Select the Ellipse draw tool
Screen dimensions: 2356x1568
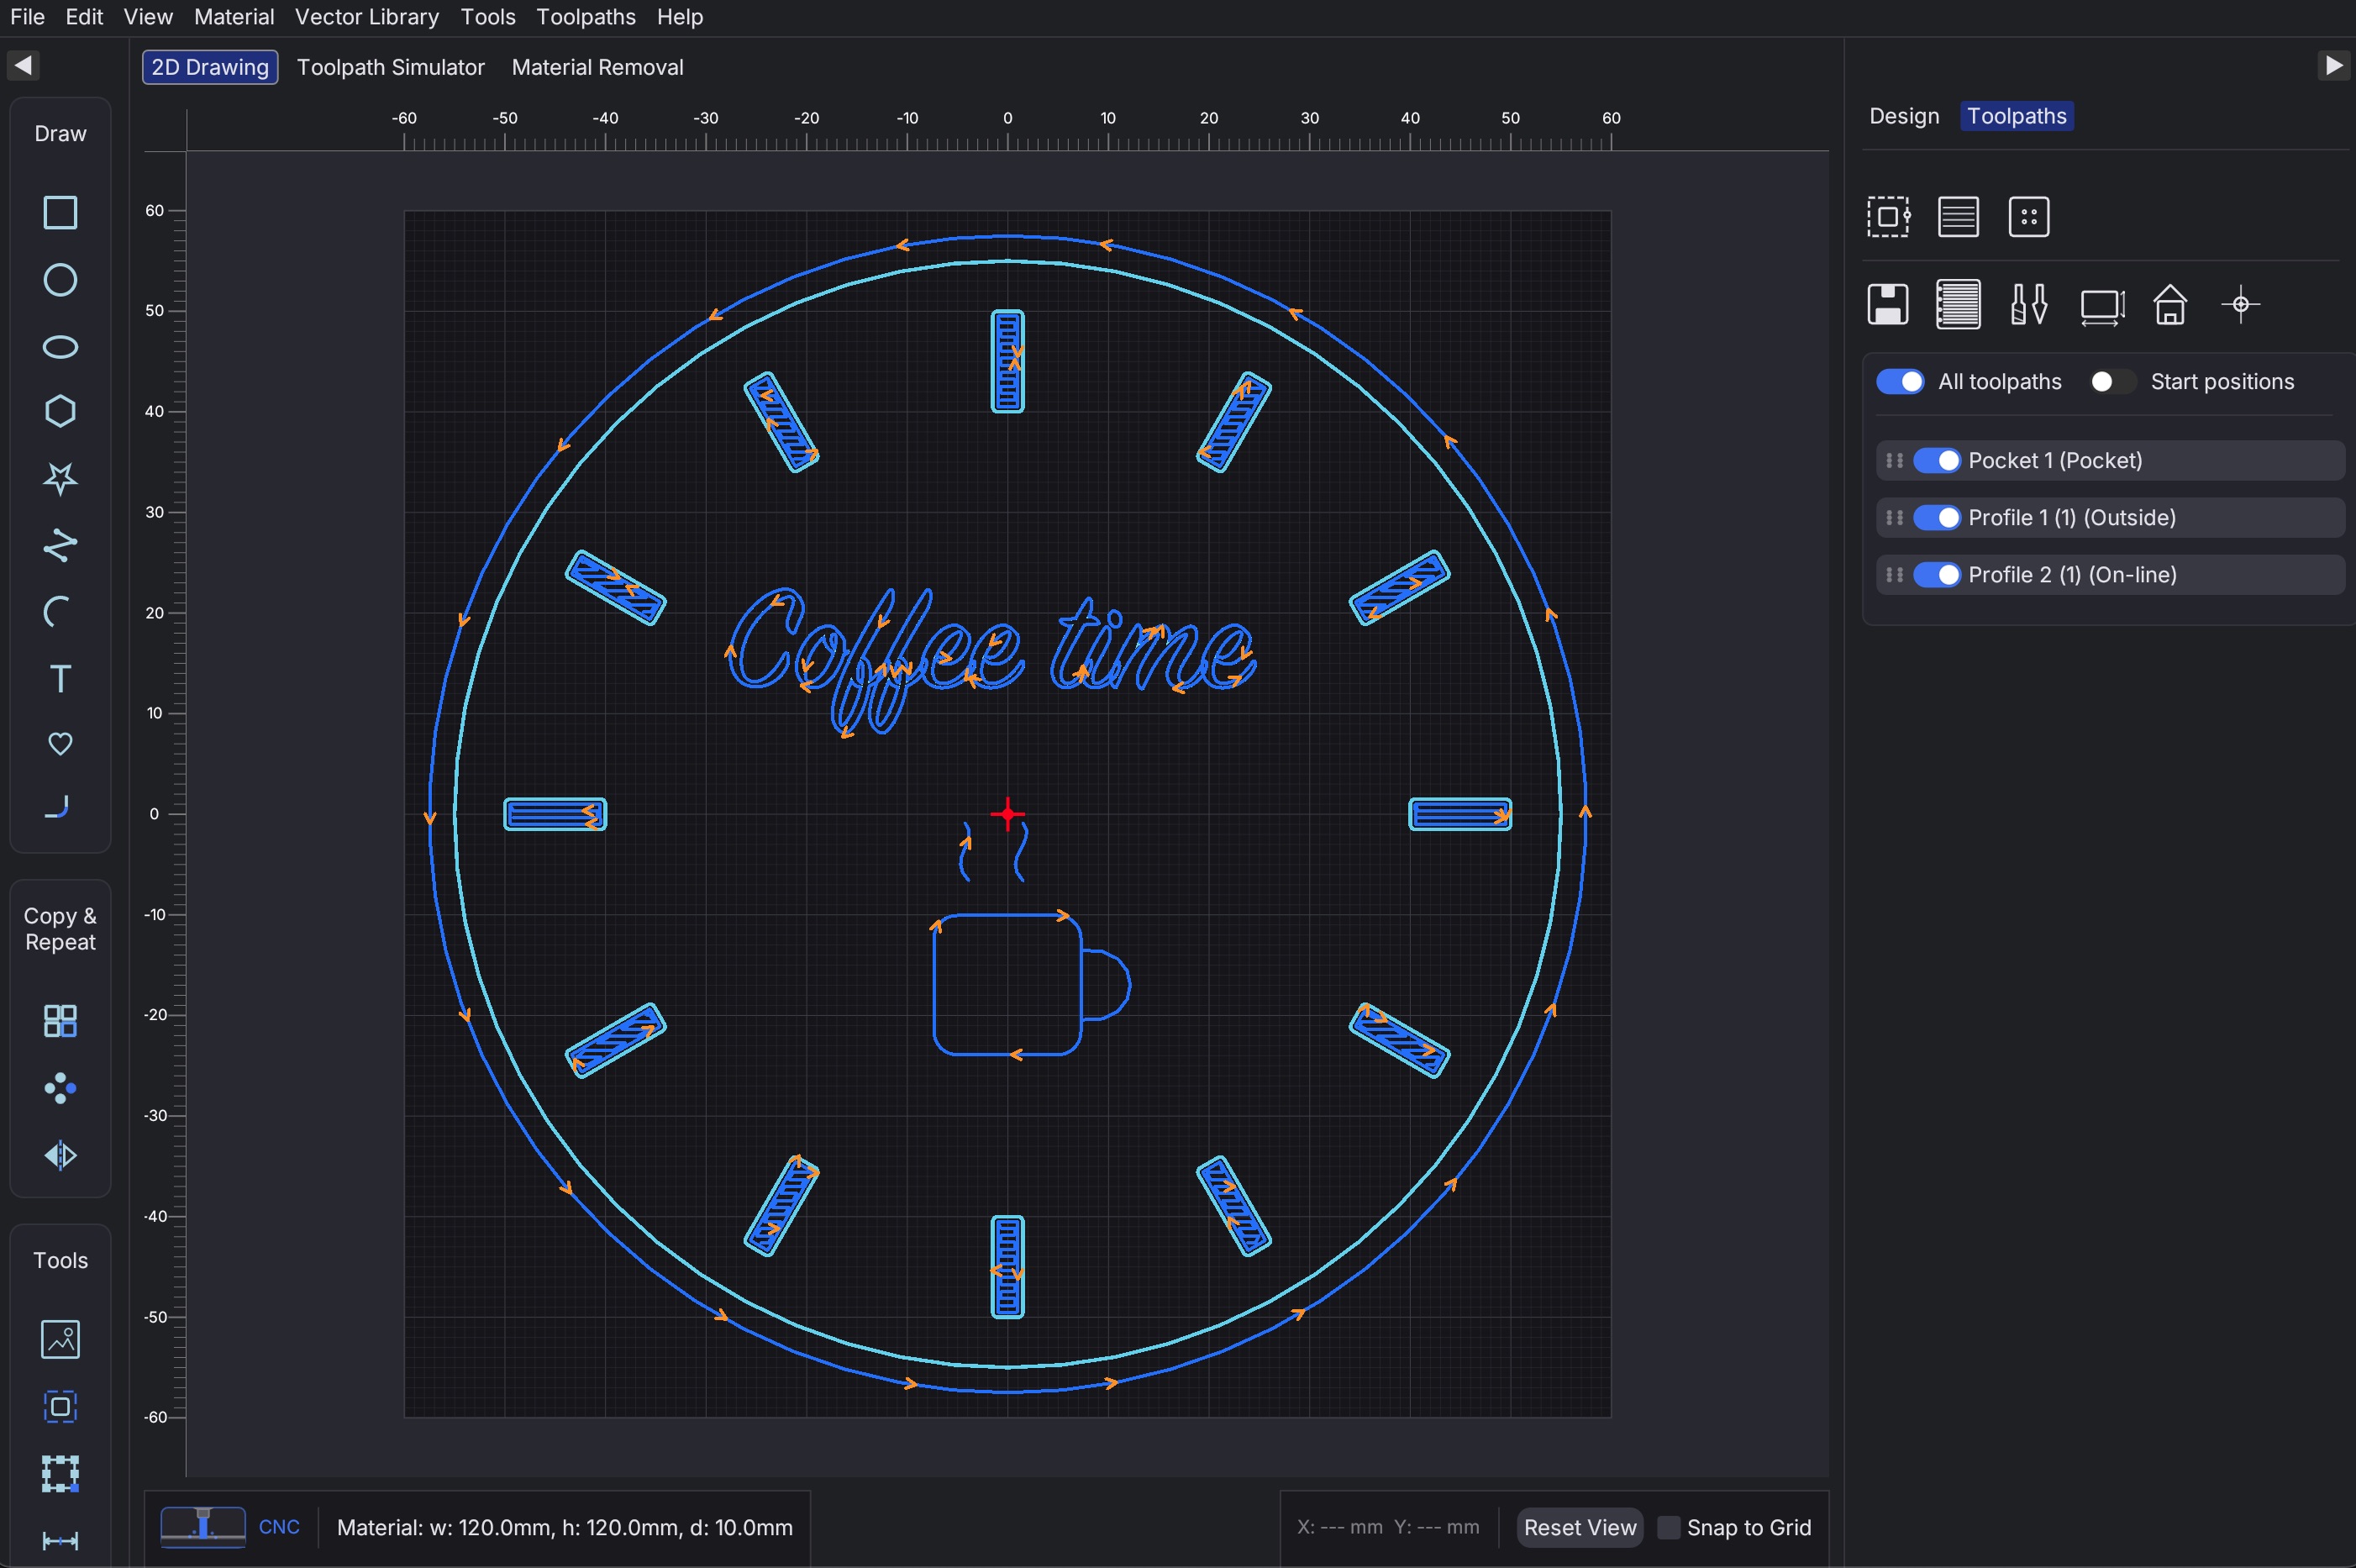(x=60, y=347)
